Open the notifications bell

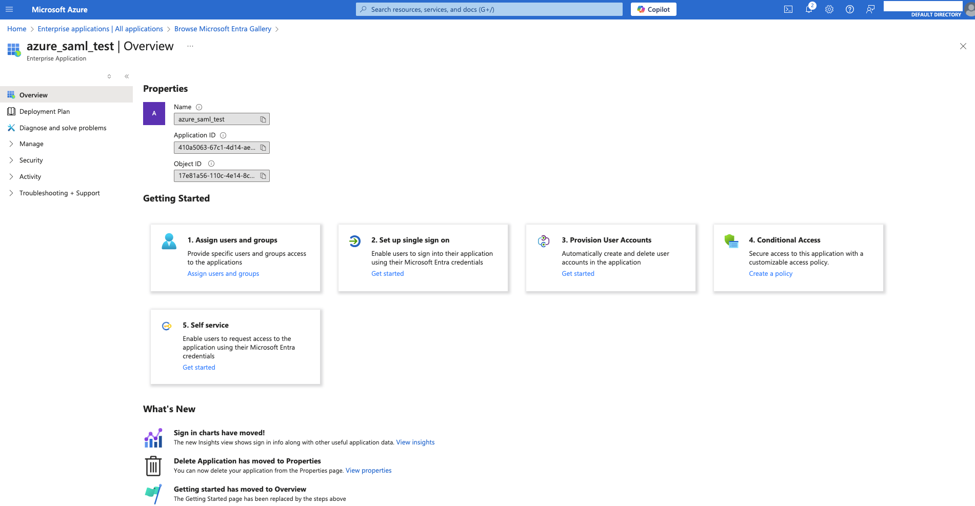click(x=809, y=9)
